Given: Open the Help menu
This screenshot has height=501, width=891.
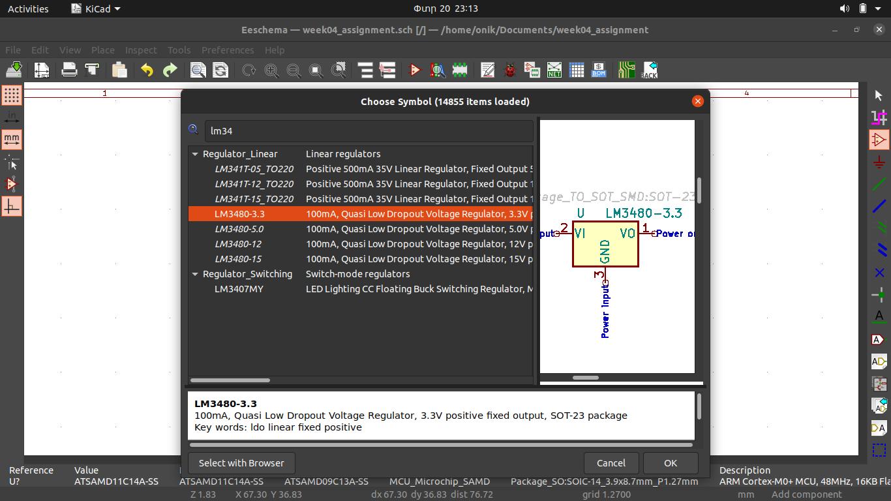Looking at the screenshot, I should [275, 50].
